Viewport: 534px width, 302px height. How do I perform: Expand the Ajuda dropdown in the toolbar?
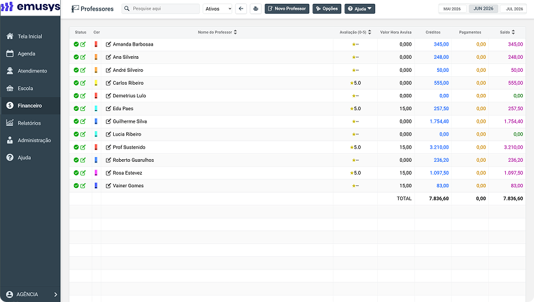click(359, 9)
